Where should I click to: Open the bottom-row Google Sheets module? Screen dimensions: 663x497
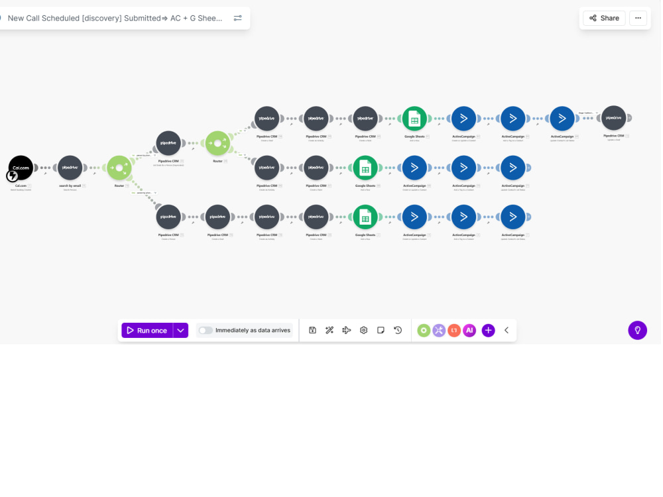pos(365,217)
